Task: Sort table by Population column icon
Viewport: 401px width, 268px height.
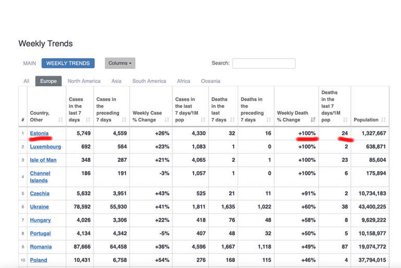Action: (x=384, y=120)
